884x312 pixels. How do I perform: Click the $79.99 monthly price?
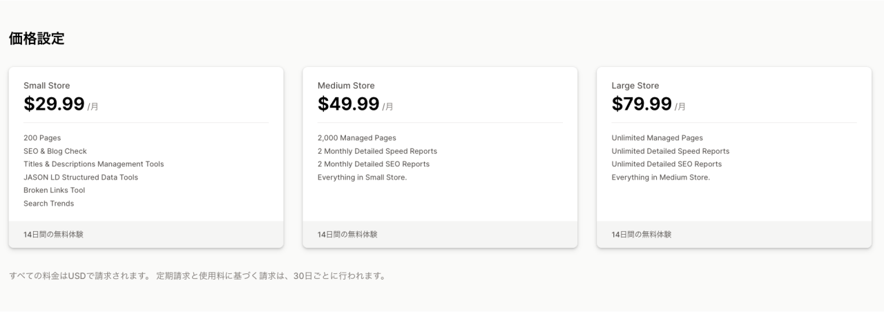(642, 104)
